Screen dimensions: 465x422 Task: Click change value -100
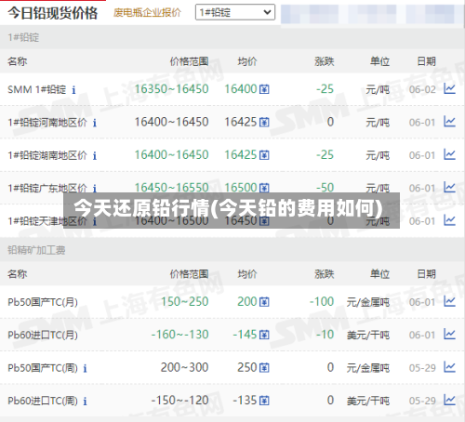[322, 301]
